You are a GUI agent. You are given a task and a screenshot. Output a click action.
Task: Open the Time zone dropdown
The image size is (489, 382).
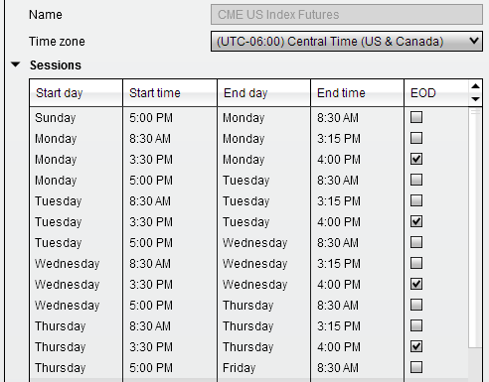pyautogui.click(x=347, y=42)
